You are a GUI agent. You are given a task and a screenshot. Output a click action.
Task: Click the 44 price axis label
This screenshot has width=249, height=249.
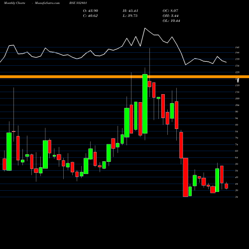click(x=237, y=184)
